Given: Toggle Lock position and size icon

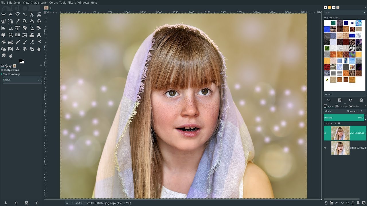Looking at the screenshot, I should [335, 123].
